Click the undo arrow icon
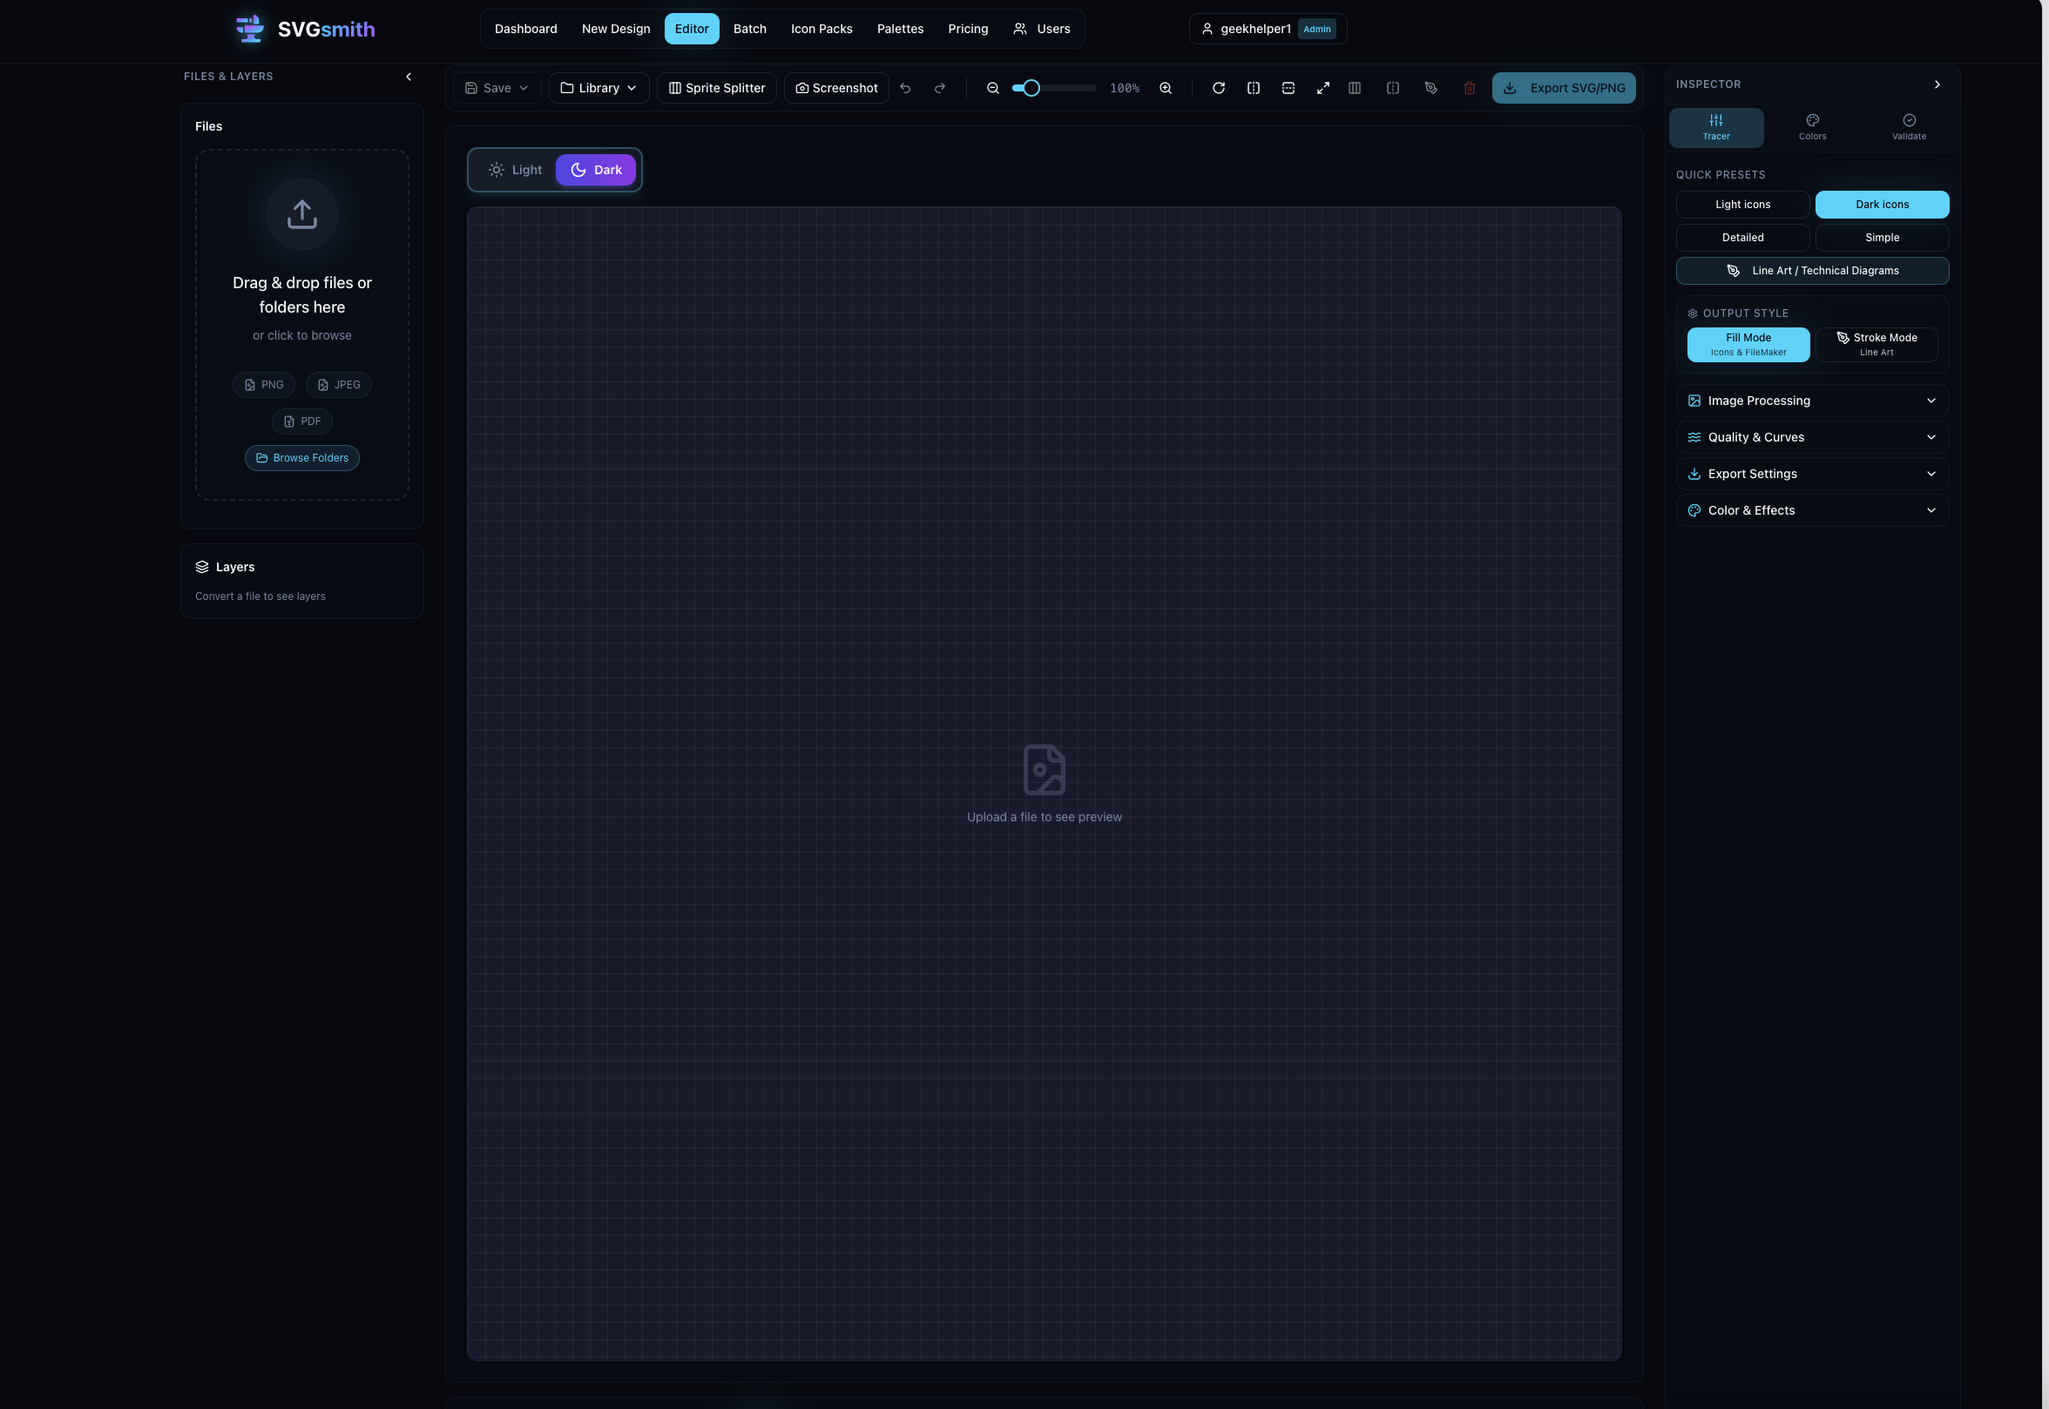 point(905,88)
